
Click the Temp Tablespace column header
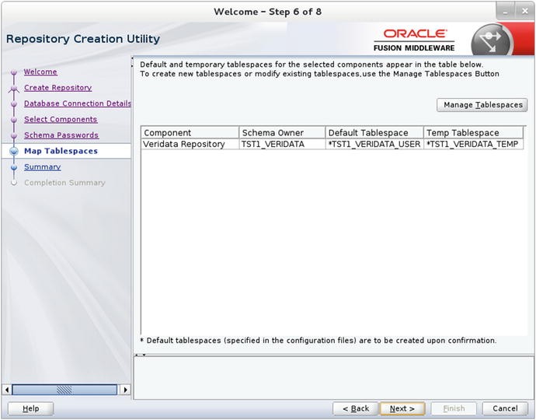(x=473, y=132)
